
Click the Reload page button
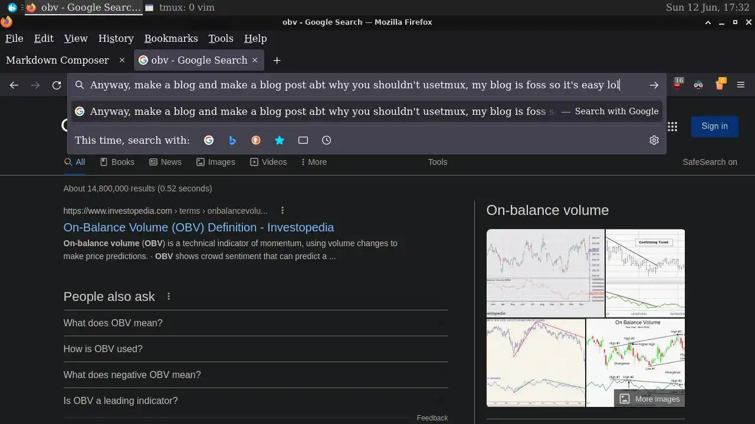point(57,85)
